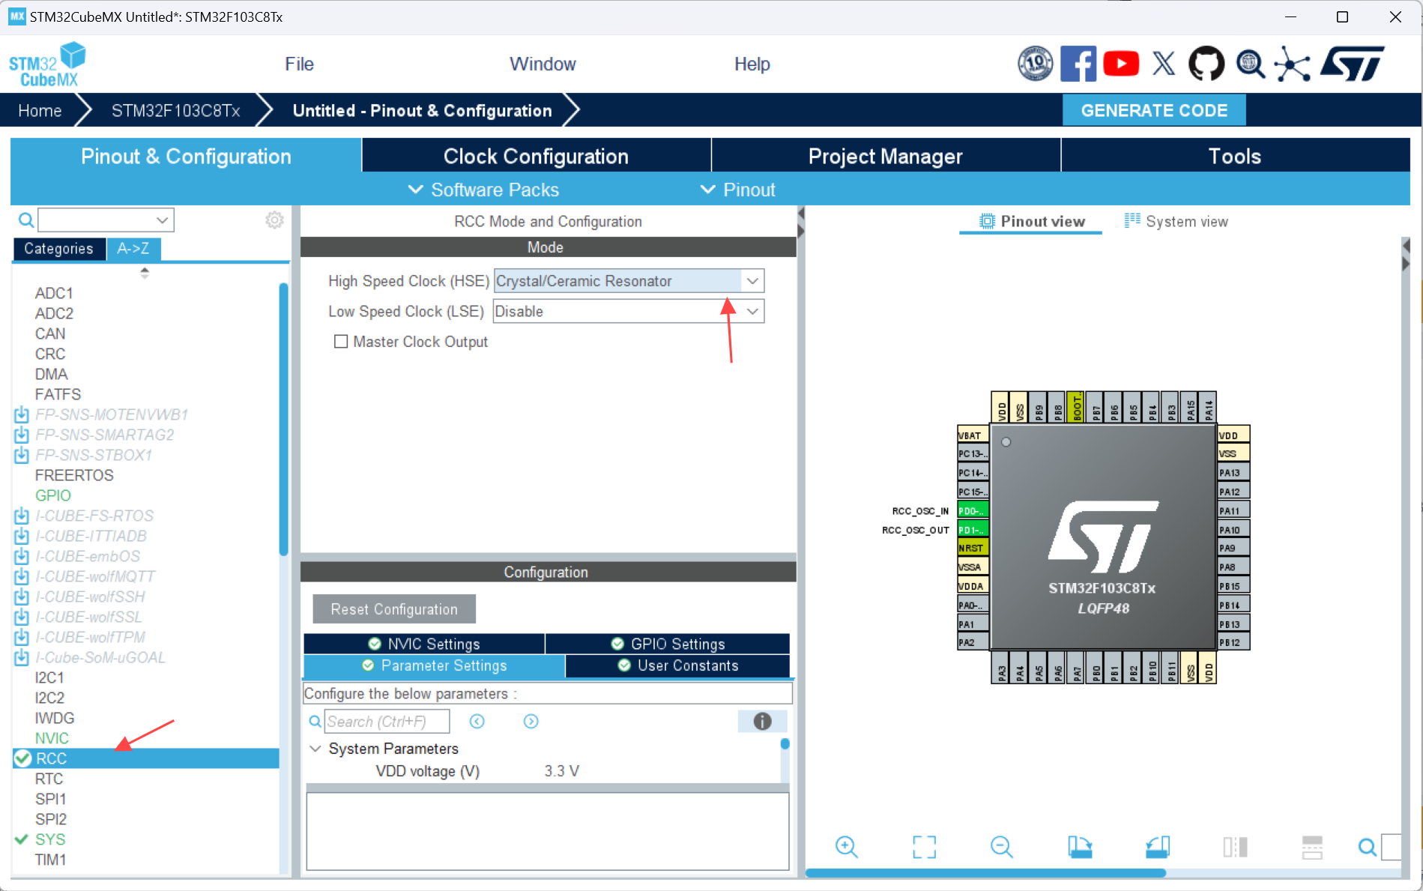The width and height of the screenshot is (1423, 891).
Task: Collapse the middle panel with the left arrow
Action: (800, 214)
